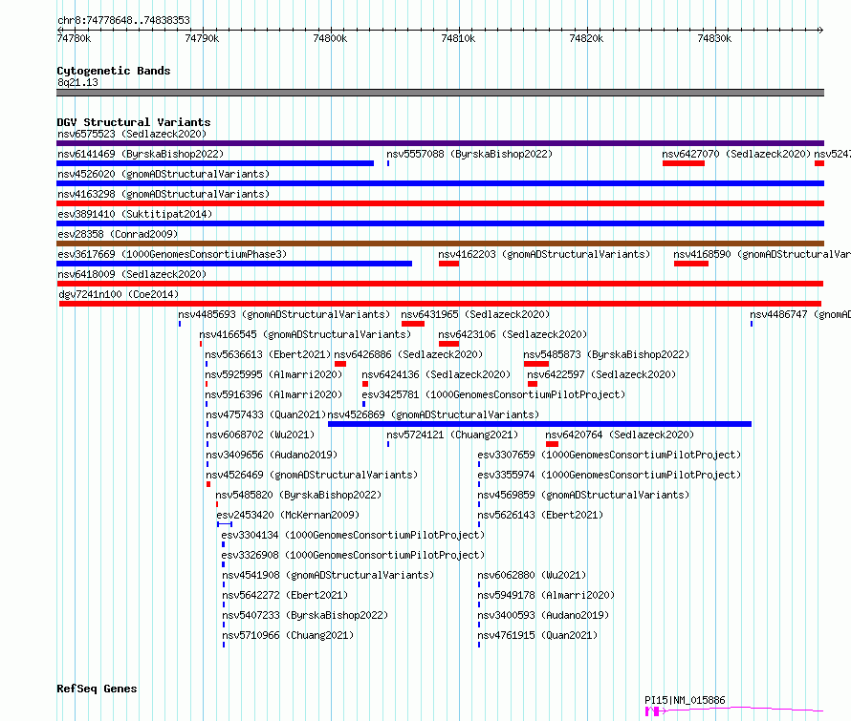
Task: Open esv3617669 (1000GenomesConsortiumPhase3) label
Action: click(x=172, y=254)
